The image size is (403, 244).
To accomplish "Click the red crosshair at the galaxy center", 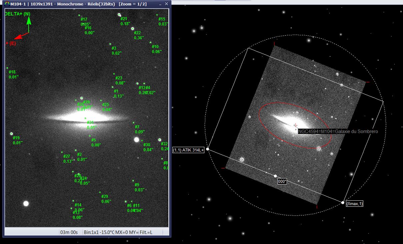I will pyautogui.click(x=295, y=125).
